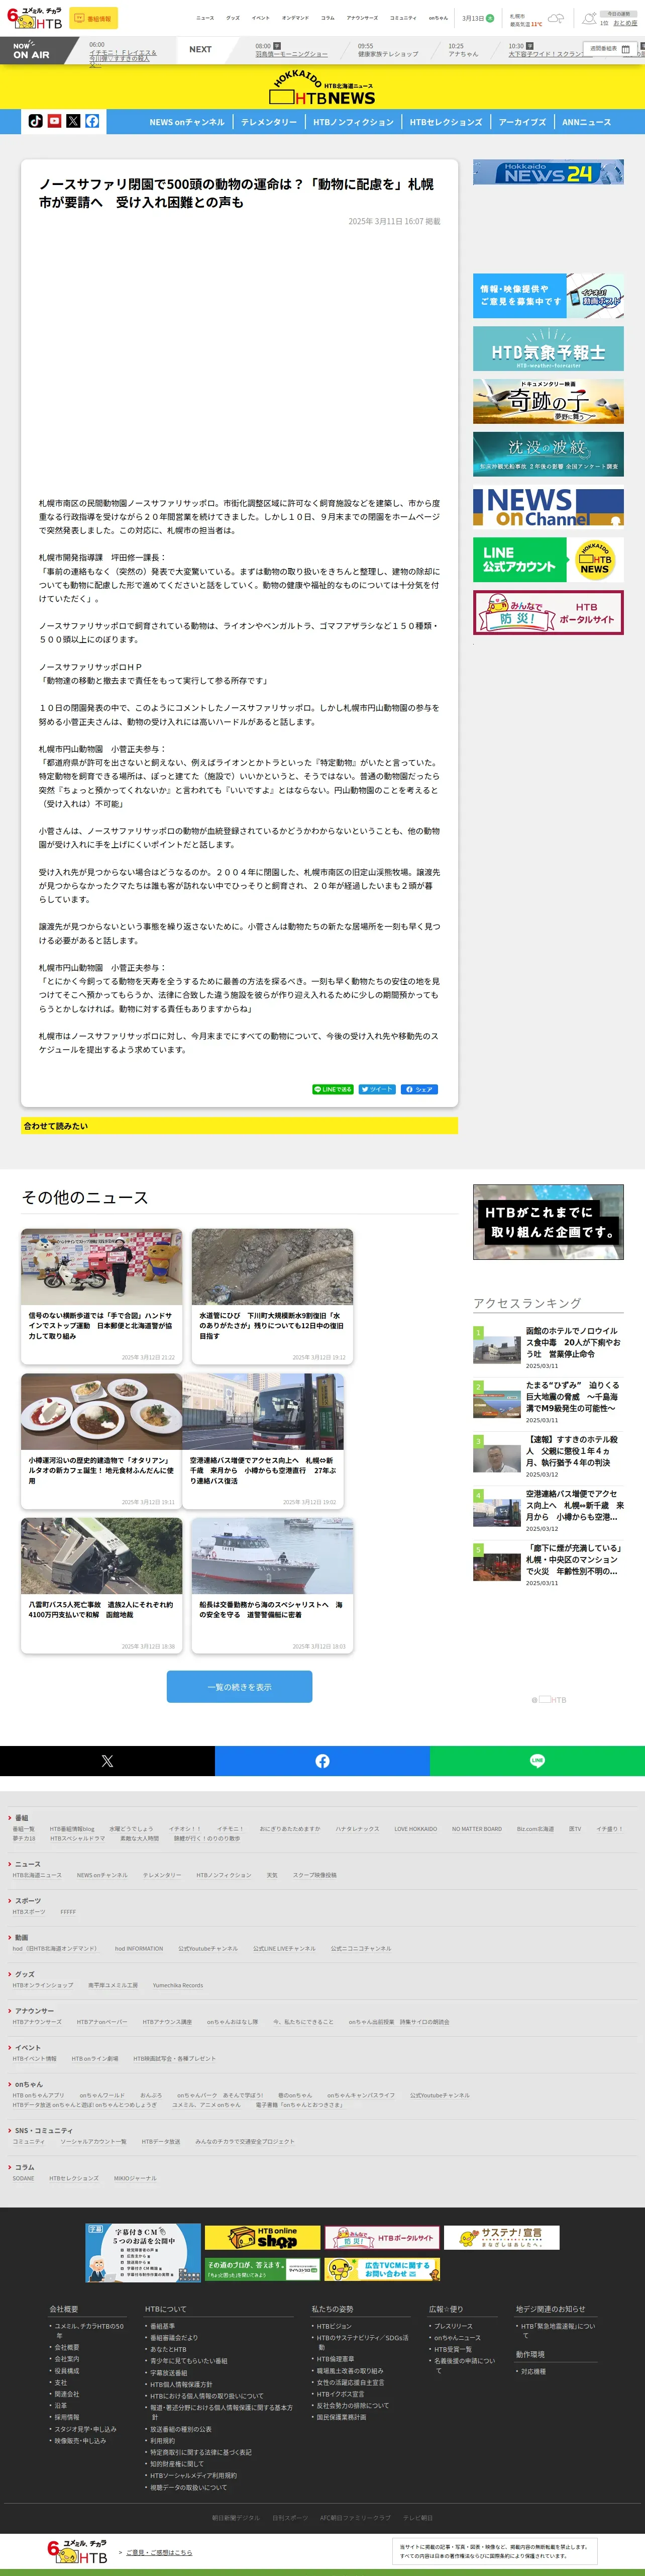Image resolution: width=645 pixels, height=2576 pixels.
Task: Expand the スポーツ footer section arrow
Action: pos(10,1901)
